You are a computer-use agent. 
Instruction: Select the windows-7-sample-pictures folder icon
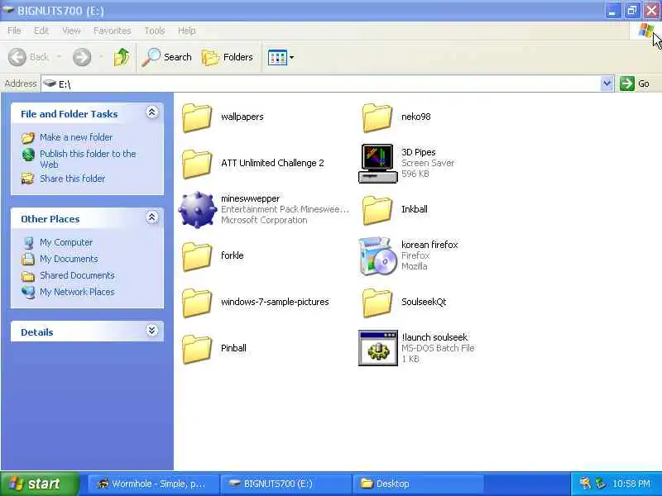pyautogui.click(x=197, y=303)
